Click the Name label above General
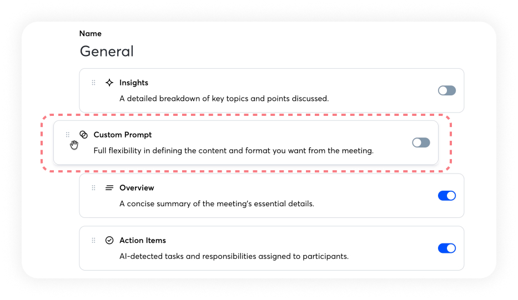518x300 pixels. click(x=90, y=34)
